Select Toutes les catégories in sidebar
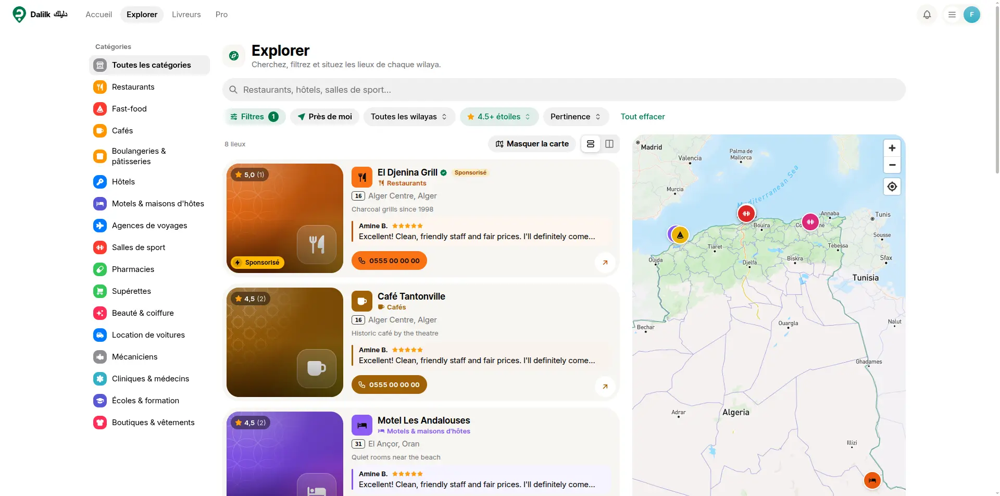 coord(149,65)
